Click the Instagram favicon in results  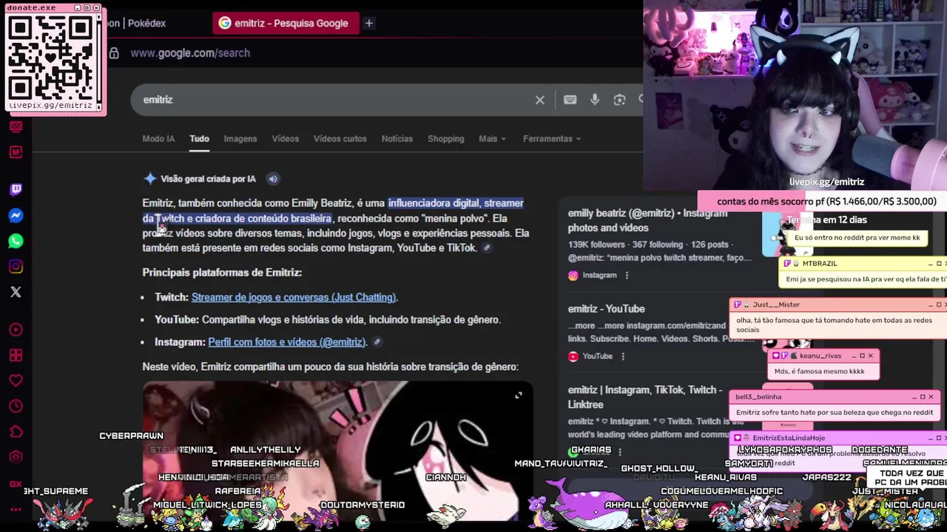click(x=573, y=276)
